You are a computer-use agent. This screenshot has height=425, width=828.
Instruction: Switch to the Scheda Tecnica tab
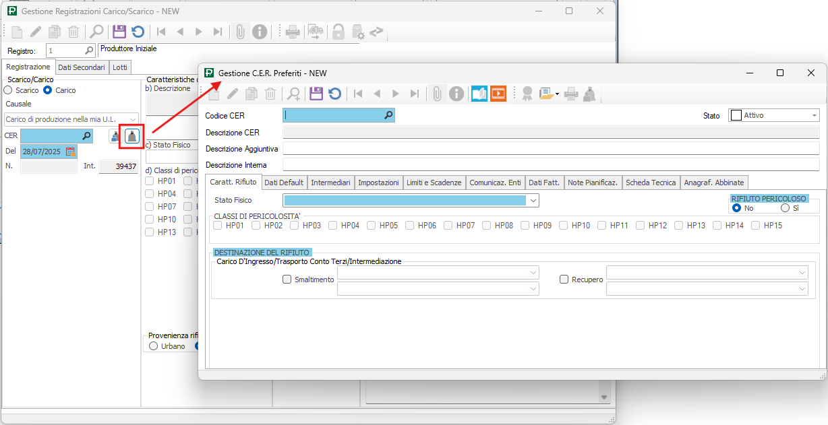651,183
